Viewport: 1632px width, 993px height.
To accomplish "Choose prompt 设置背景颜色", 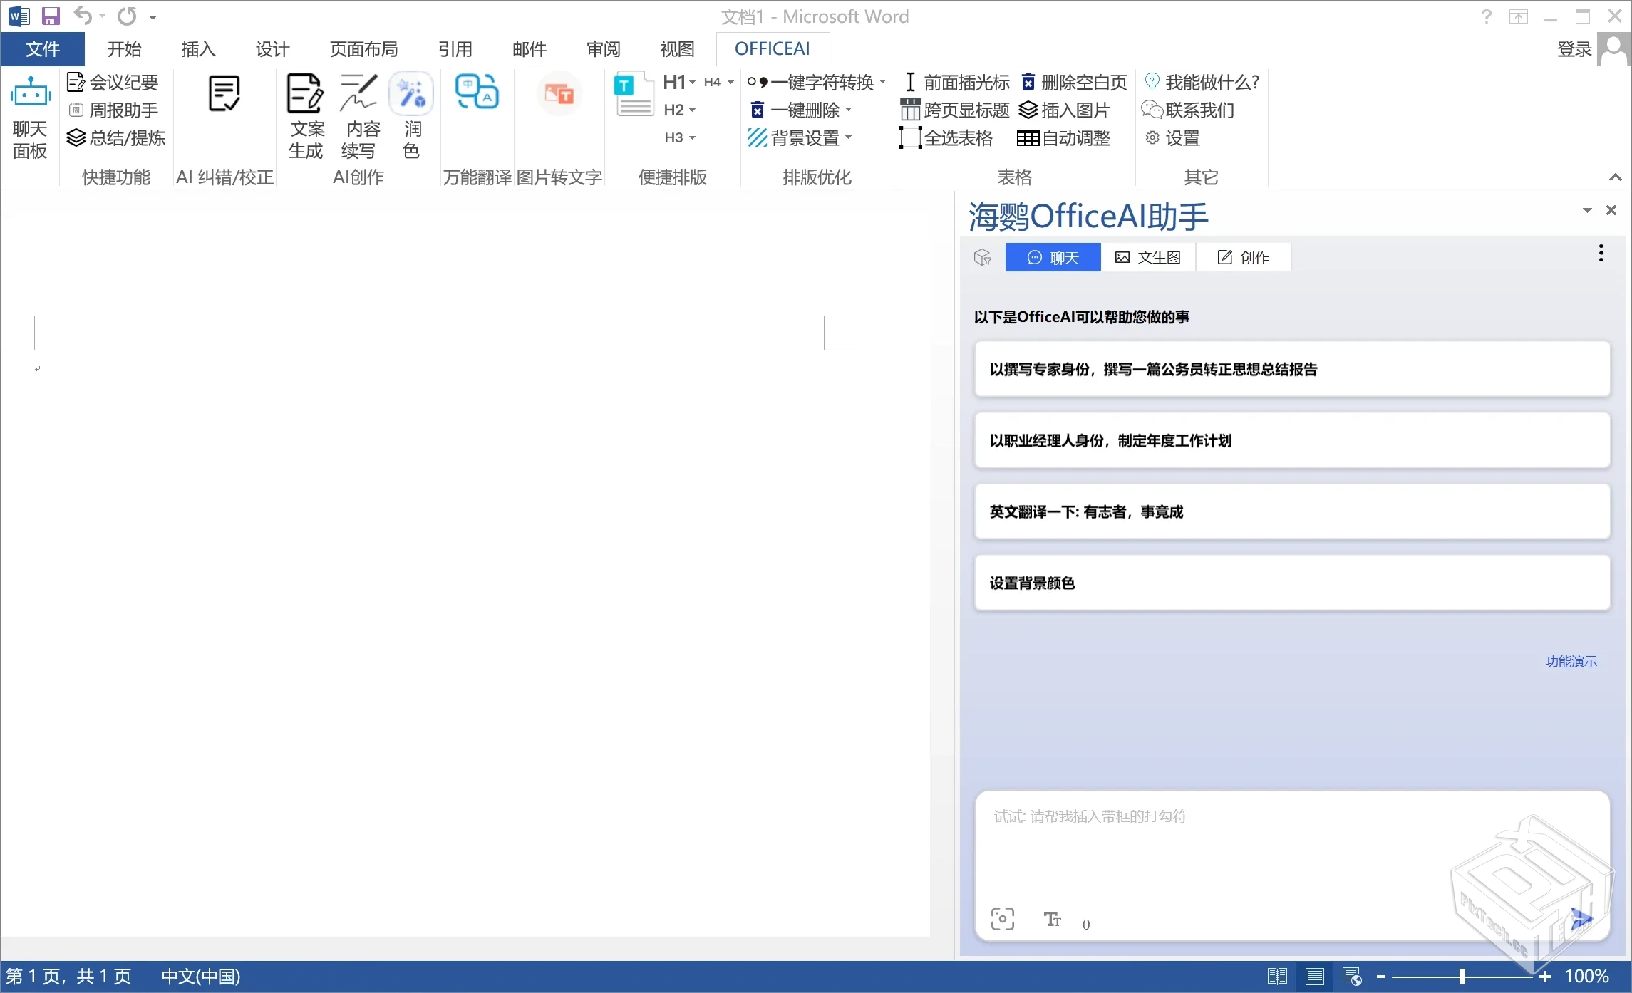I will [x=1292, y=583].
